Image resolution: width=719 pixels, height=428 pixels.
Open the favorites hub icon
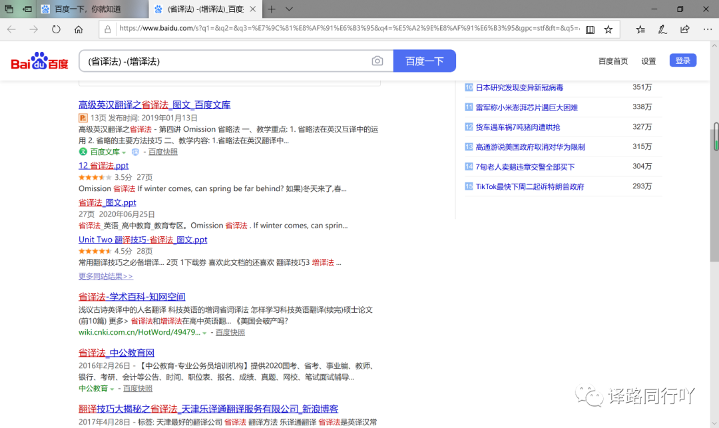(x=640, y=30)
